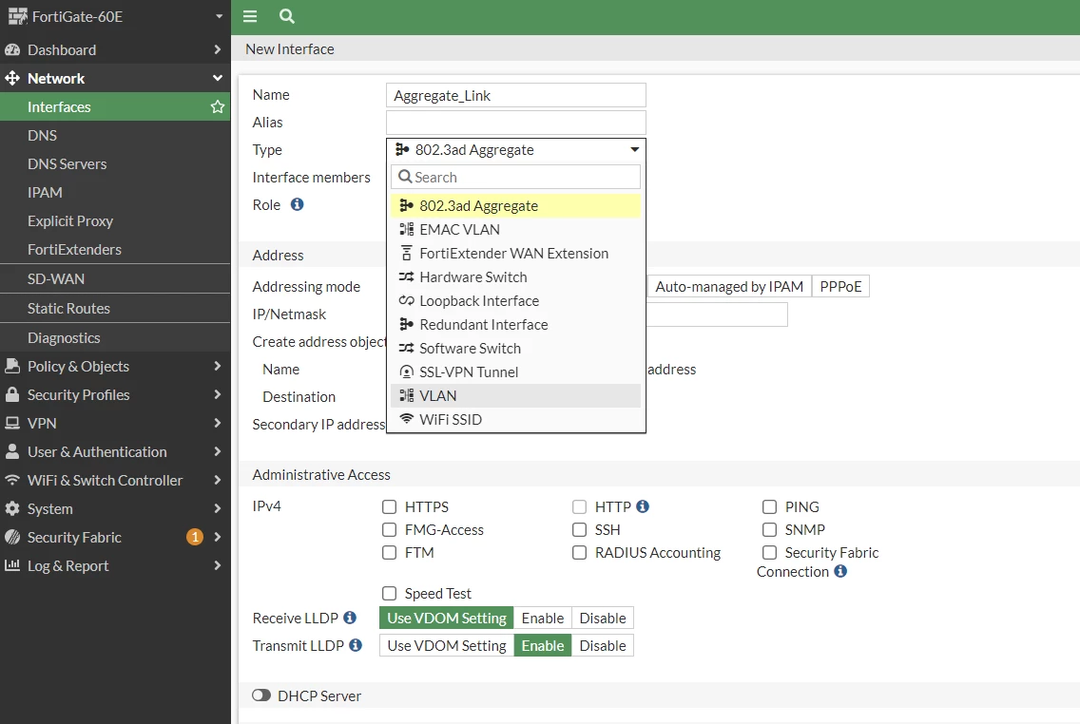This screenshot has height=724, width=1080.
Task: Click the VPN laptop icon
Action: pyautogui.click(x=12, y=423)
